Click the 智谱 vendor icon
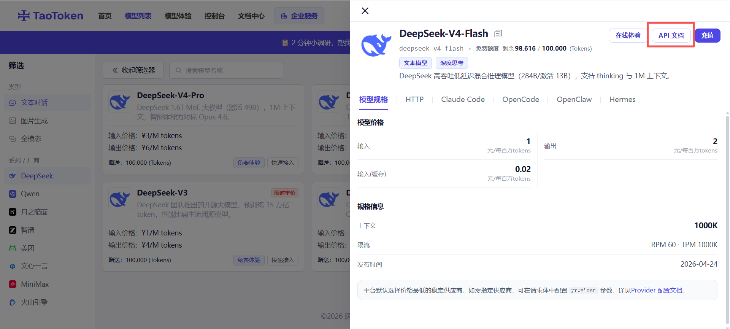730x329 pixels. (13, 230)
